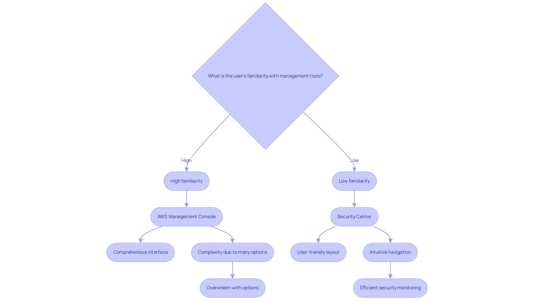Select the Comprehensive interface leaf node
The width and height of the screenshot is (534, 301).
tap(140, 252)
